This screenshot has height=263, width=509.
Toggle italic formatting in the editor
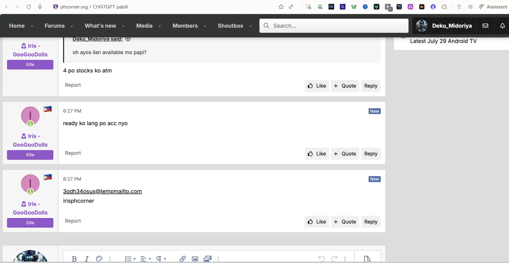87,259
